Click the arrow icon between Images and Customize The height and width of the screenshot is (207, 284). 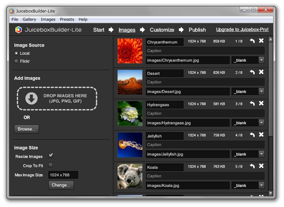tap(142, 30)
